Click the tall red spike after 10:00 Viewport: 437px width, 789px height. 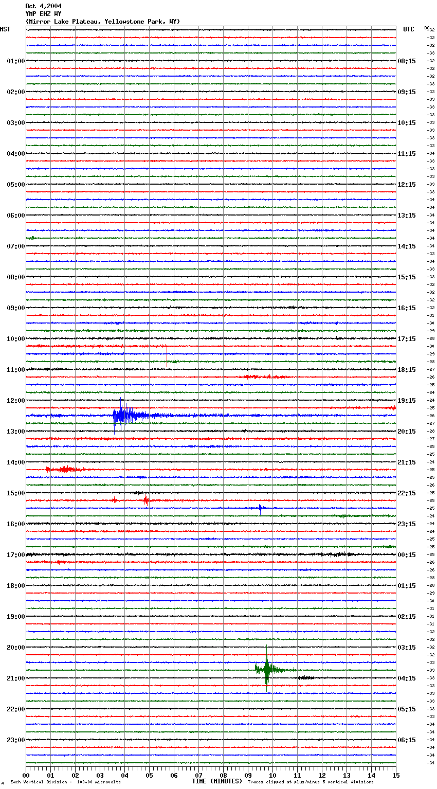167,356
